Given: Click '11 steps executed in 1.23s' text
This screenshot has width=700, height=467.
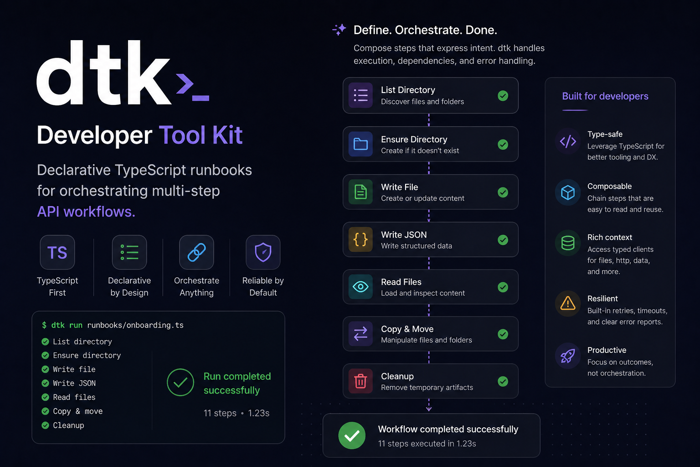Looking at the screenshot, I should 427,443.
